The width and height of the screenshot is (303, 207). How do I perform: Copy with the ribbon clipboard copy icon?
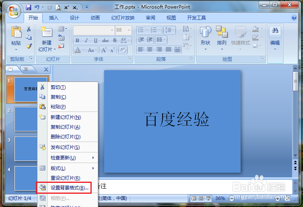coord(29,37)
